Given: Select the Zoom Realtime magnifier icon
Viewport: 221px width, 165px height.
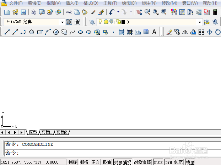Looking at the screenshot, I should (x=147, y=12).
